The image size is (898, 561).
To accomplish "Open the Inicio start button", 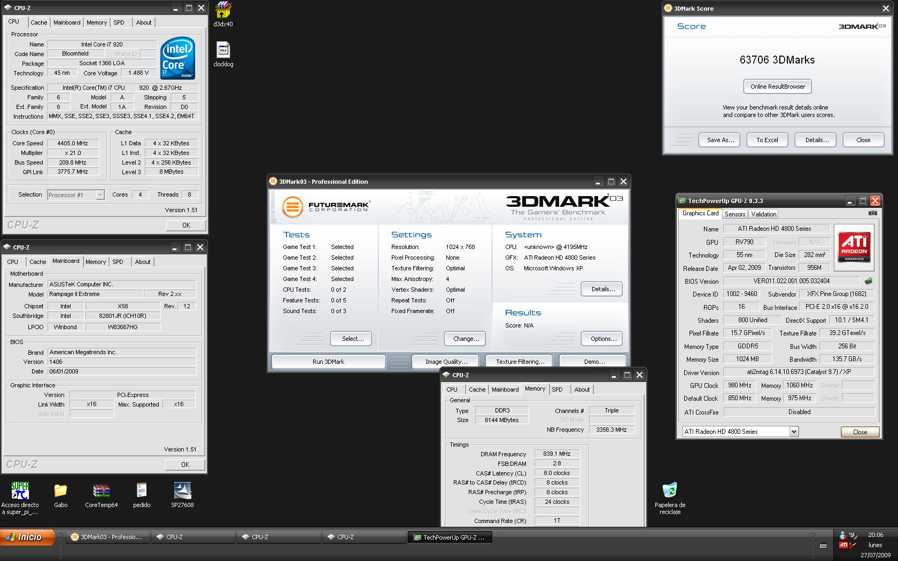I will point(28,537).
